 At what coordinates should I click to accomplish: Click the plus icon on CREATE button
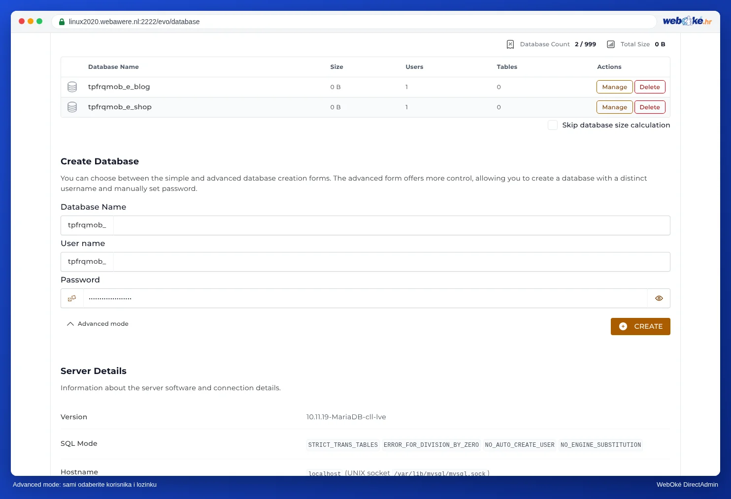pos(623,326)
